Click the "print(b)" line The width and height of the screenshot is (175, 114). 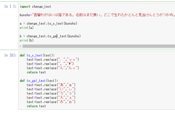(x=27, y=40)
